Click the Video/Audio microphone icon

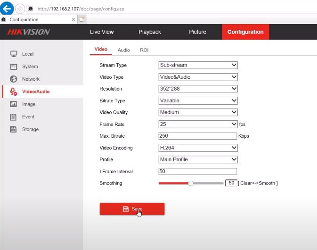click(x=14, y=92)
